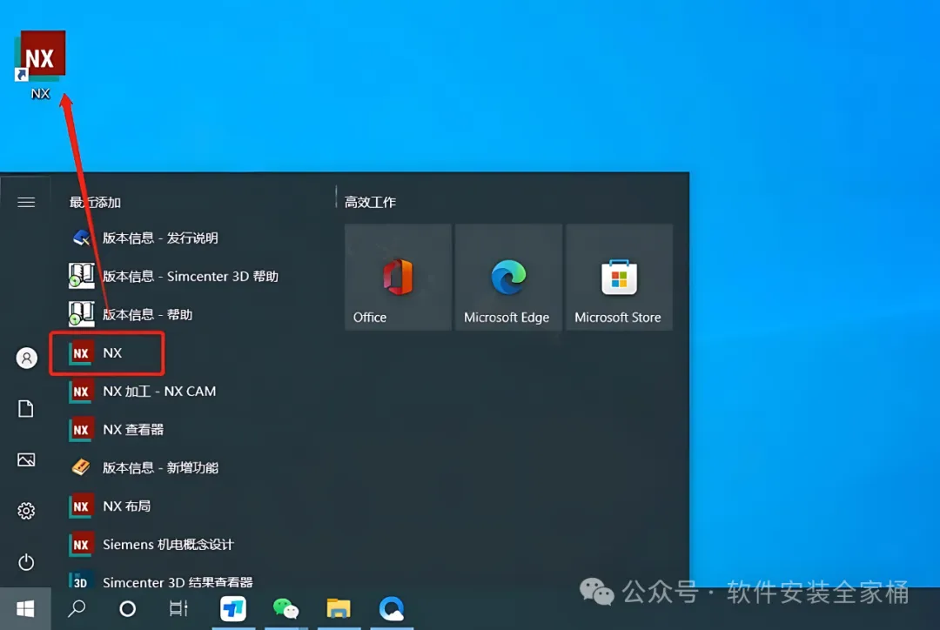Open the Office tile
Viewport: 940px width, 630px height.
(398, 277)
